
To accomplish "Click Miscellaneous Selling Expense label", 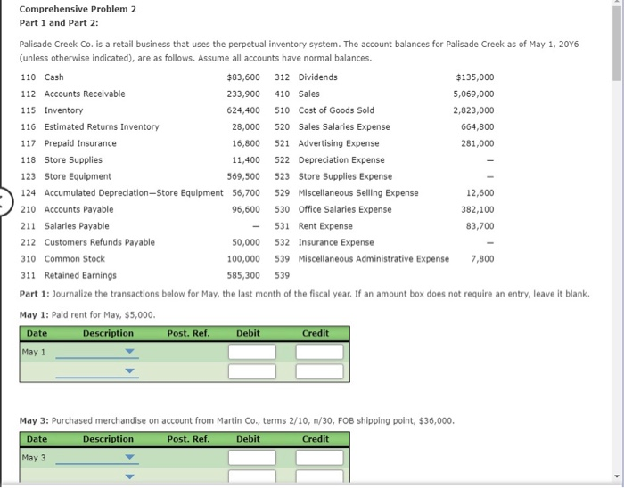I will 358,192.
